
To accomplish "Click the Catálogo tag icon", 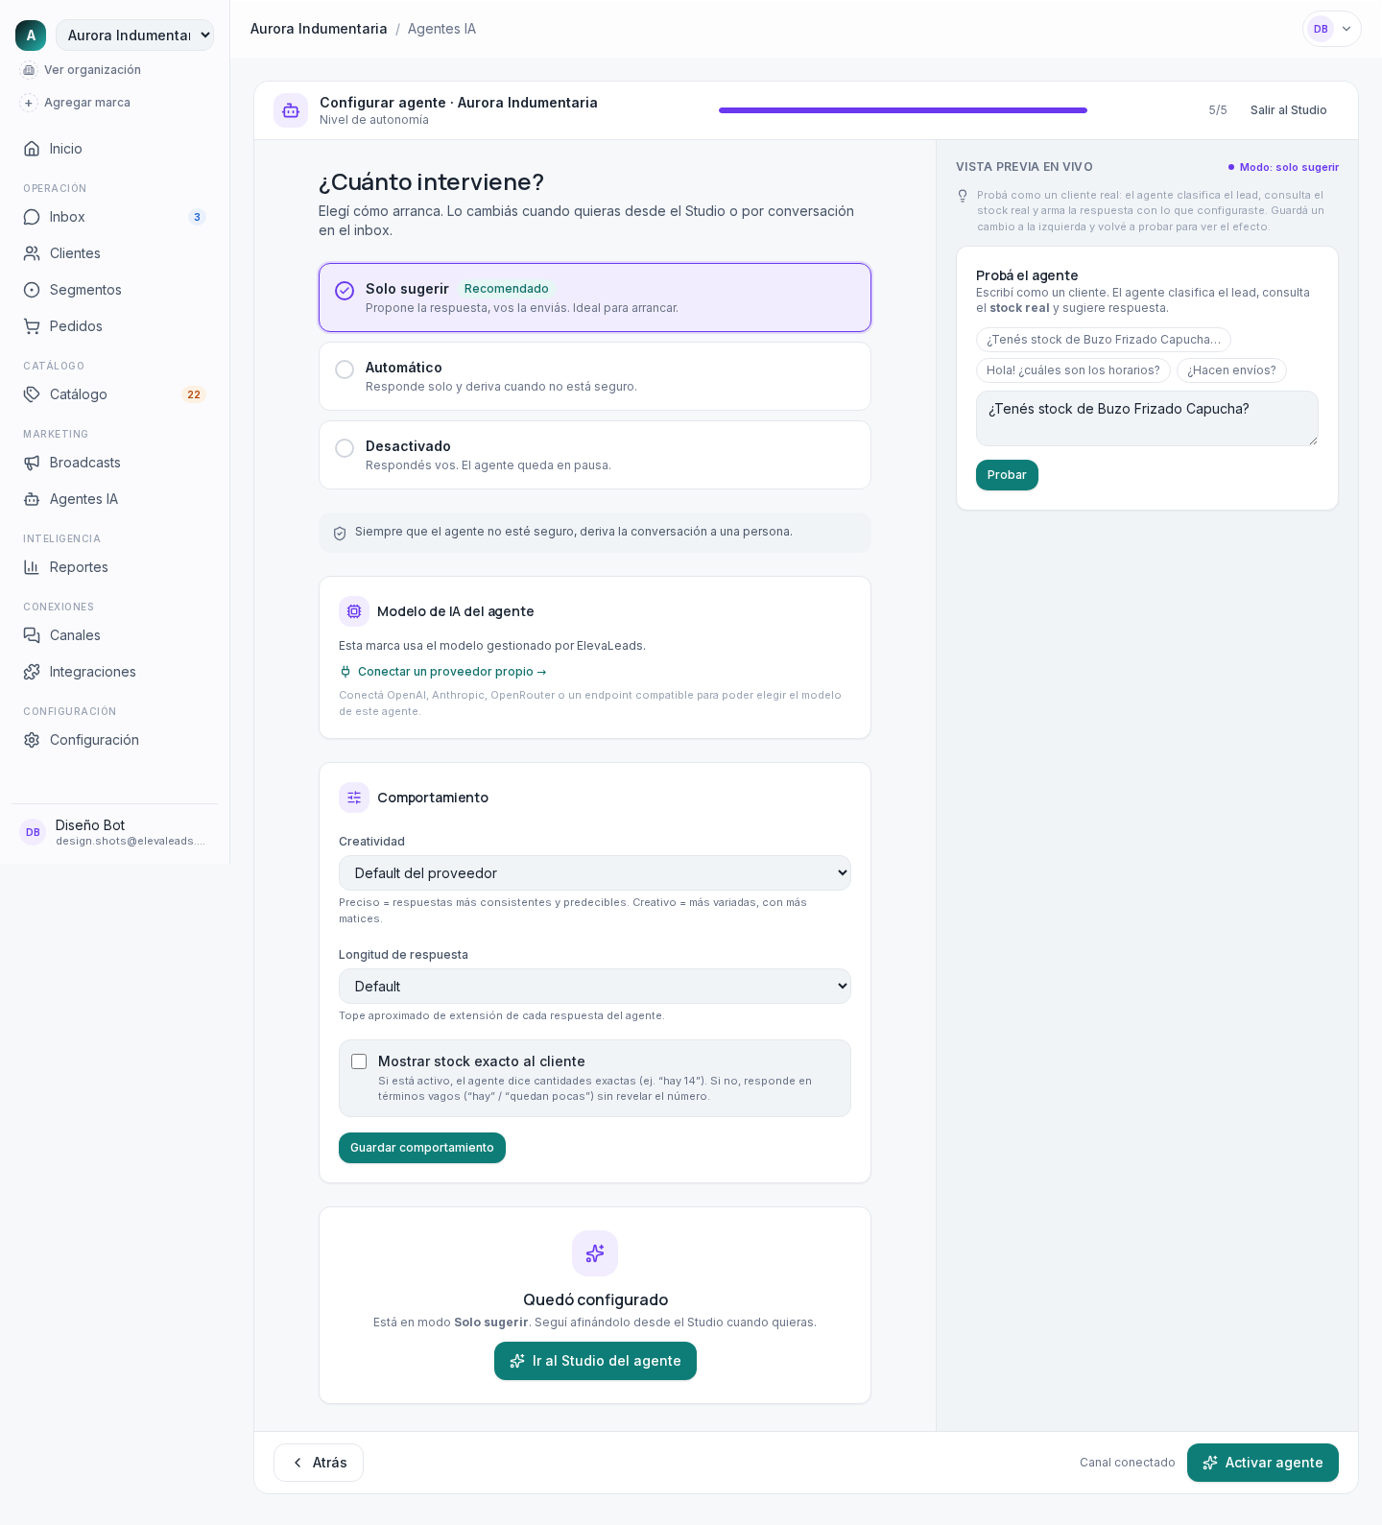I will pos(32,394).
